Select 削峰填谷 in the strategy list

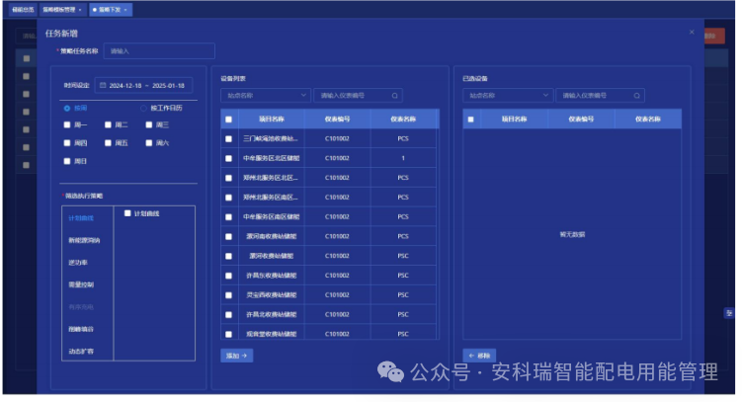pyautogui.click(x=81, y=329)
